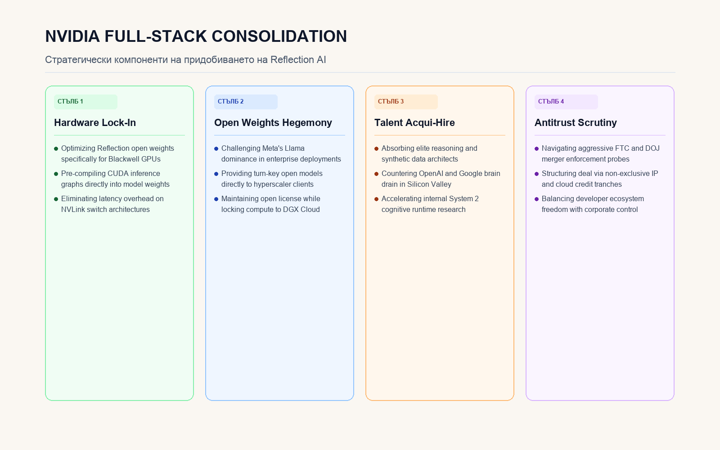Screen dimensions: 720x450
Task: Click 'Absorbing elite reasoning' bullet text
Action: (x=429, y=153)
